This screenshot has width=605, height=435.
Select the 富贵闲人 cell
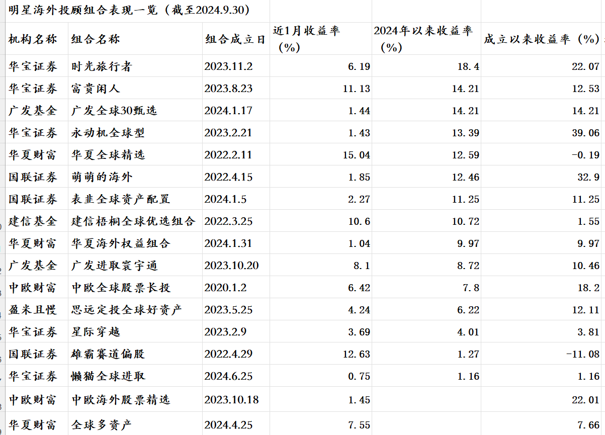click(135, 88)
